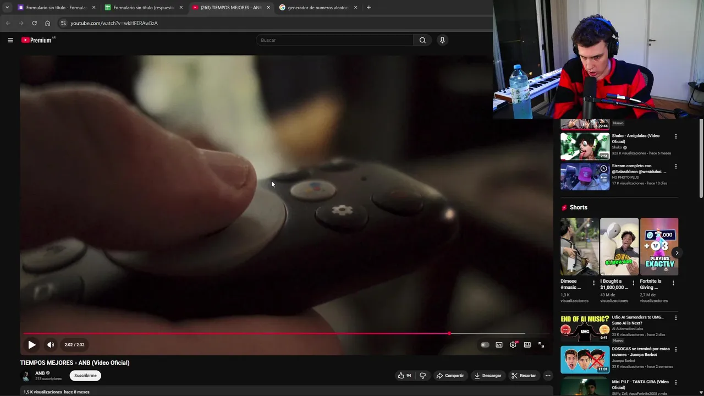Open a new browser tab
The width and height of the screenshot is (704, 396).
point(369,8)
